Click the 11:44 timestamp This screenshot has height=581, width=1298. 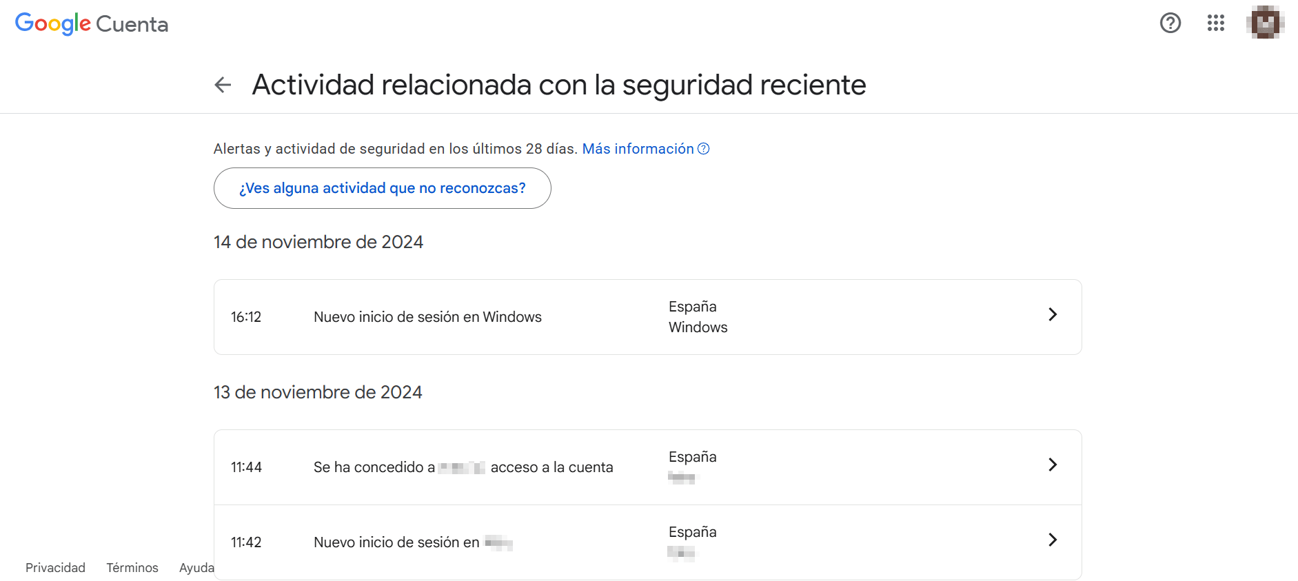[x=246, y=467]
